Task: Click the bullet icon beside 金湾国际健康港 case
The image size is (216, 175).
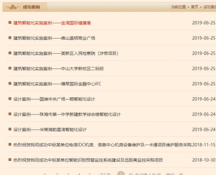Action: click(x=10, y=23)
